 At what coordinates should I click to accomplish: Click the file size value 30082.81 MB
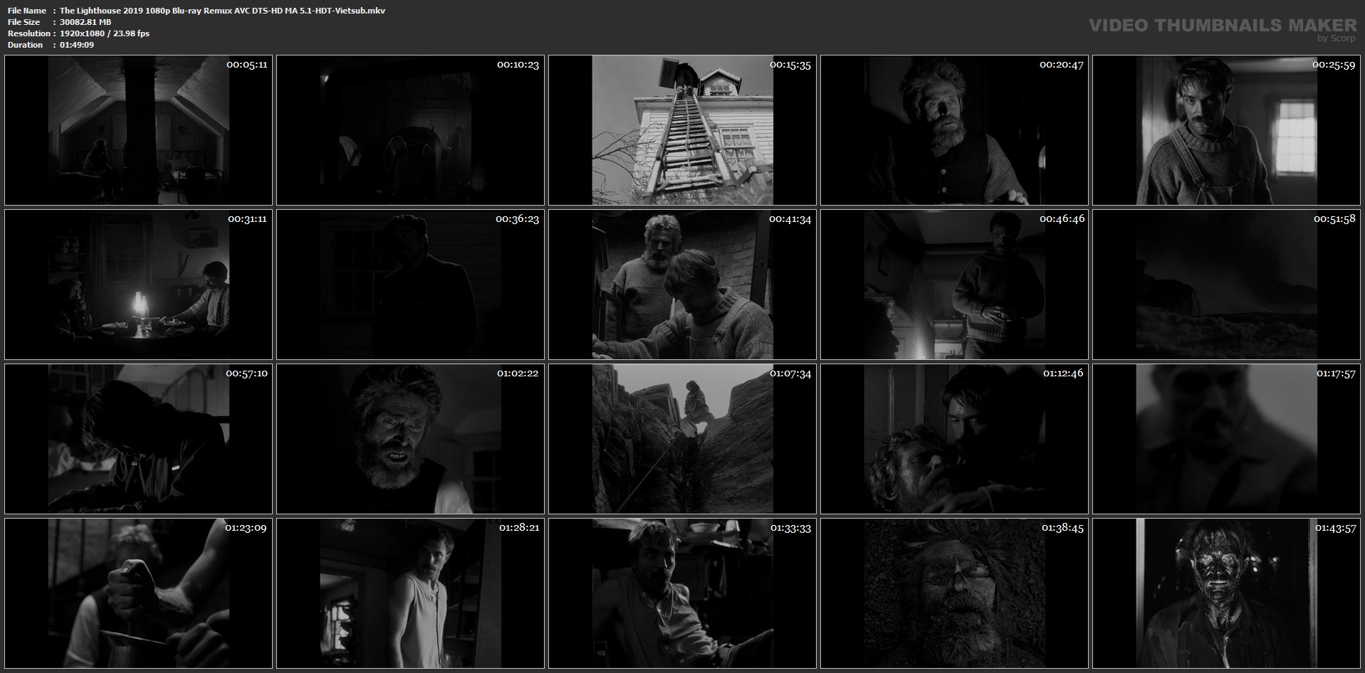point(85,22)
